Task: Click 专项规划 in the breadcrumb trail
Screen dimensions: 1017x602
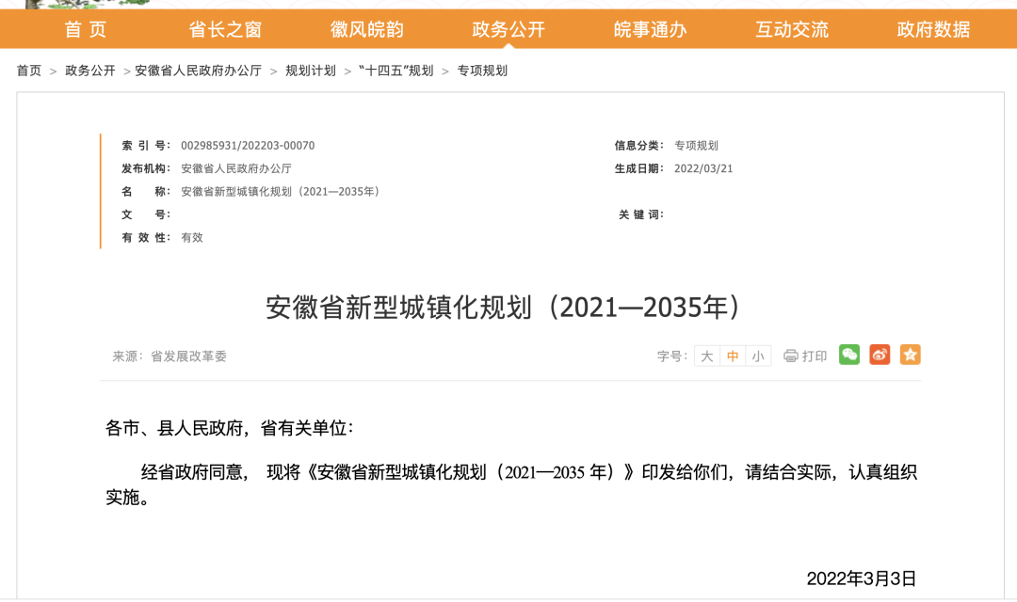Action: [482, 70]
